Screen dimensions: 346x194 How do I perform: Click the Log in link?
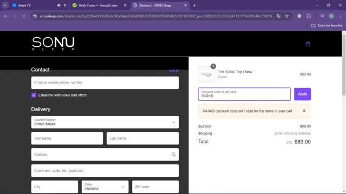click(174, 71)
